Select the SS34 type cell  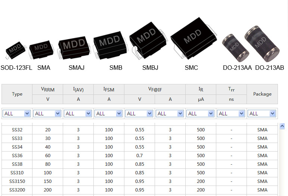(x=17, y=147)
